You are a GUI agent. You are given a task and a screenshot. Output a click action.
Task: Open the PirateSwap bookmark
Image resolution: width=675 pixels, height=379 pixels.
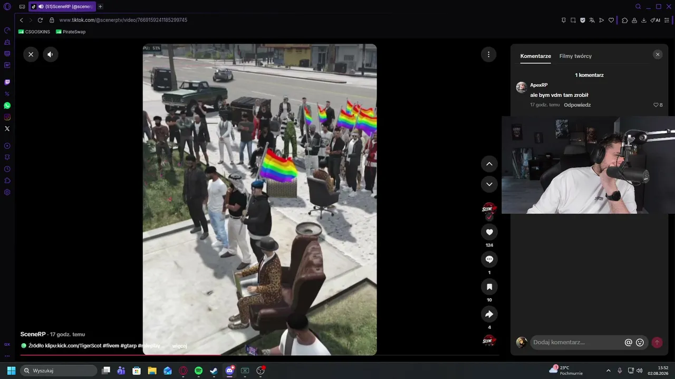[71, 32]
